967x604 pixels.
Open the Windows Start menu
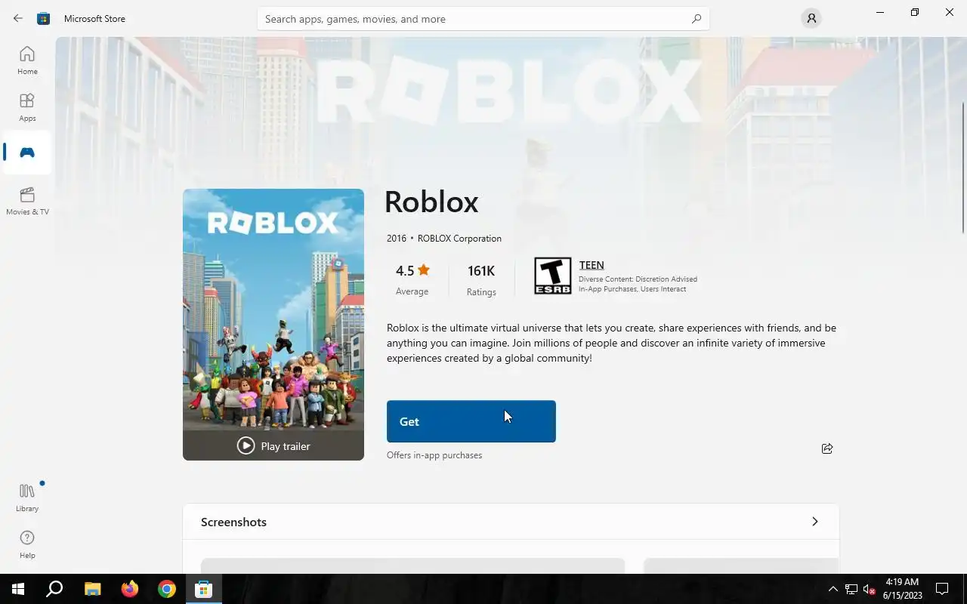pos(18,589)
